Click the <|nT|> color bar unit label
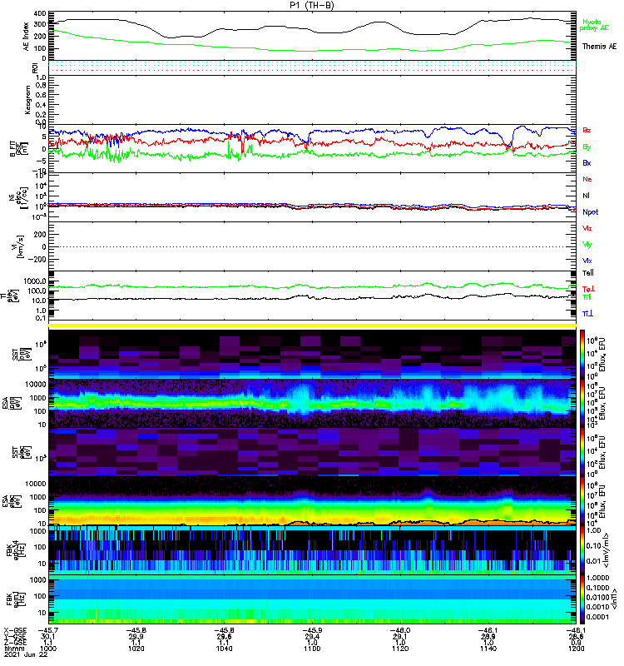This screenshot has height=666, width=624. click(613, 599)
